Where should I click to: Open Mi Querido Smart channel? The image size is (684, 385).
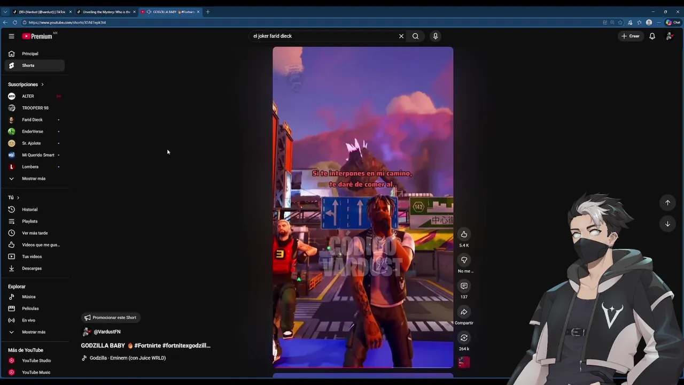tap(35, 155)
